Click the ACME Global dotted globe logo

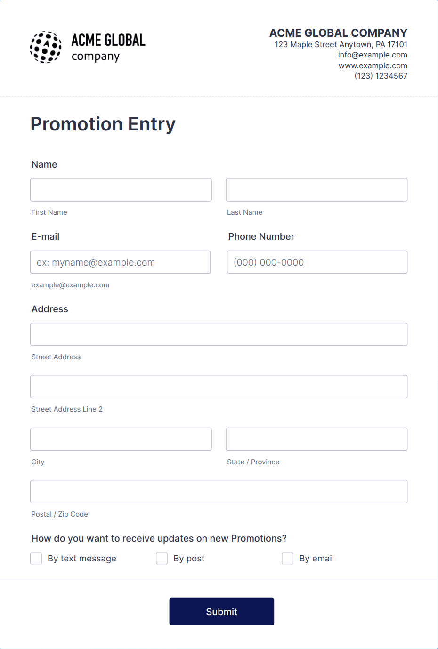coord(46,47)
